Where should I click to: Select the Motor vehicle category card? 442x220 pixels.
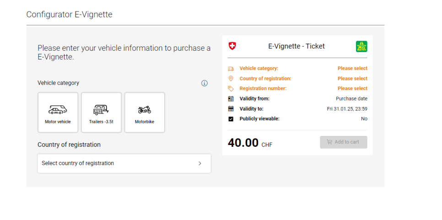pyautogui.click(x=58, y=113)
